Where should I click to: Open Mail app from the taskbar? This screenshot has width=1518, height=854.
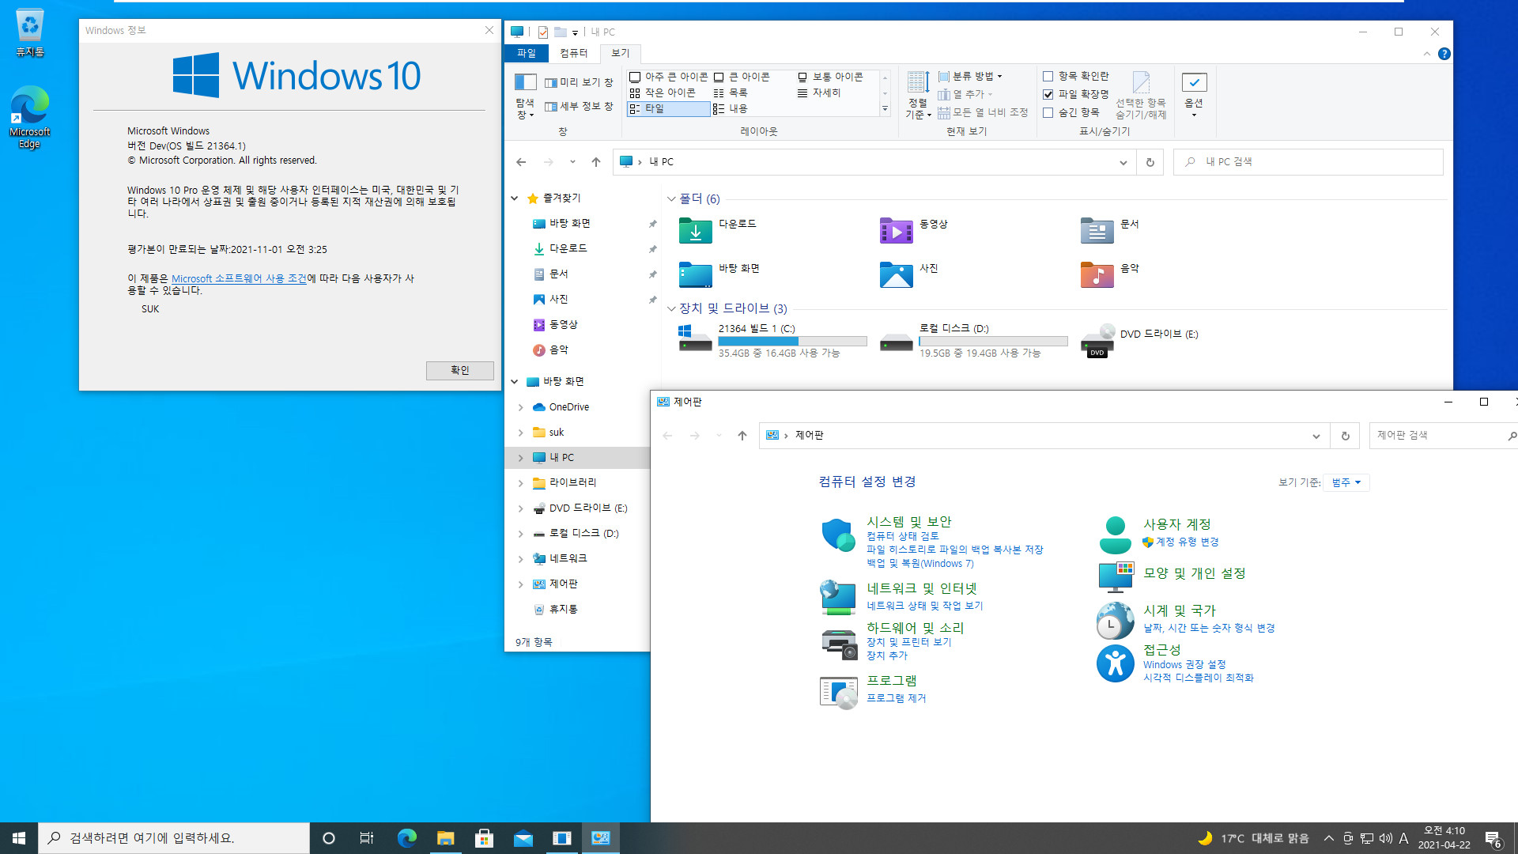523,838
